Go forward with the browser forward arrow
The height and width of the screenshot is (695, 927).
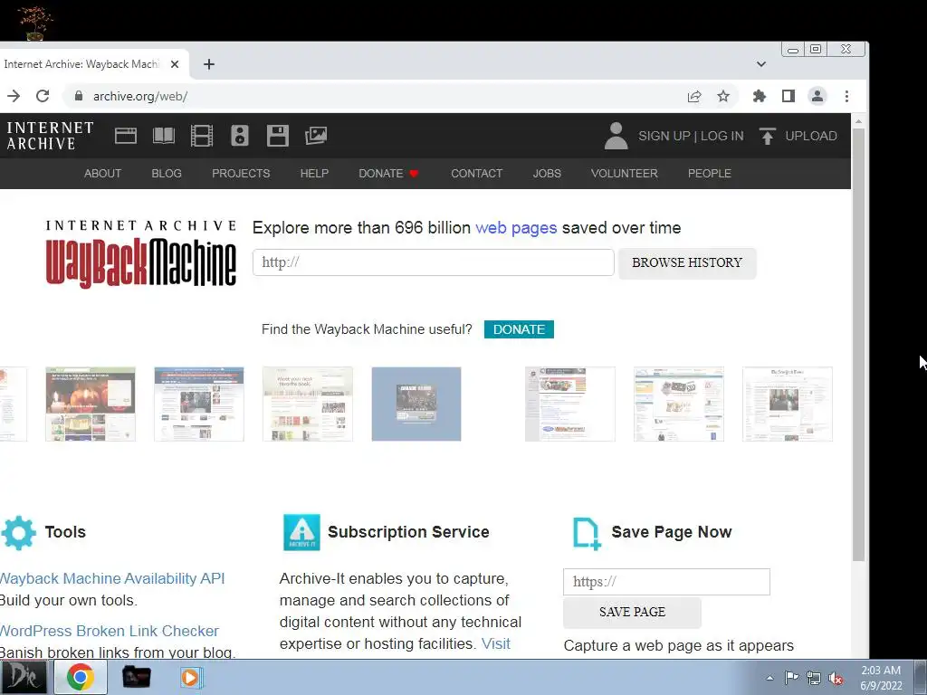[x=14, y=96]
